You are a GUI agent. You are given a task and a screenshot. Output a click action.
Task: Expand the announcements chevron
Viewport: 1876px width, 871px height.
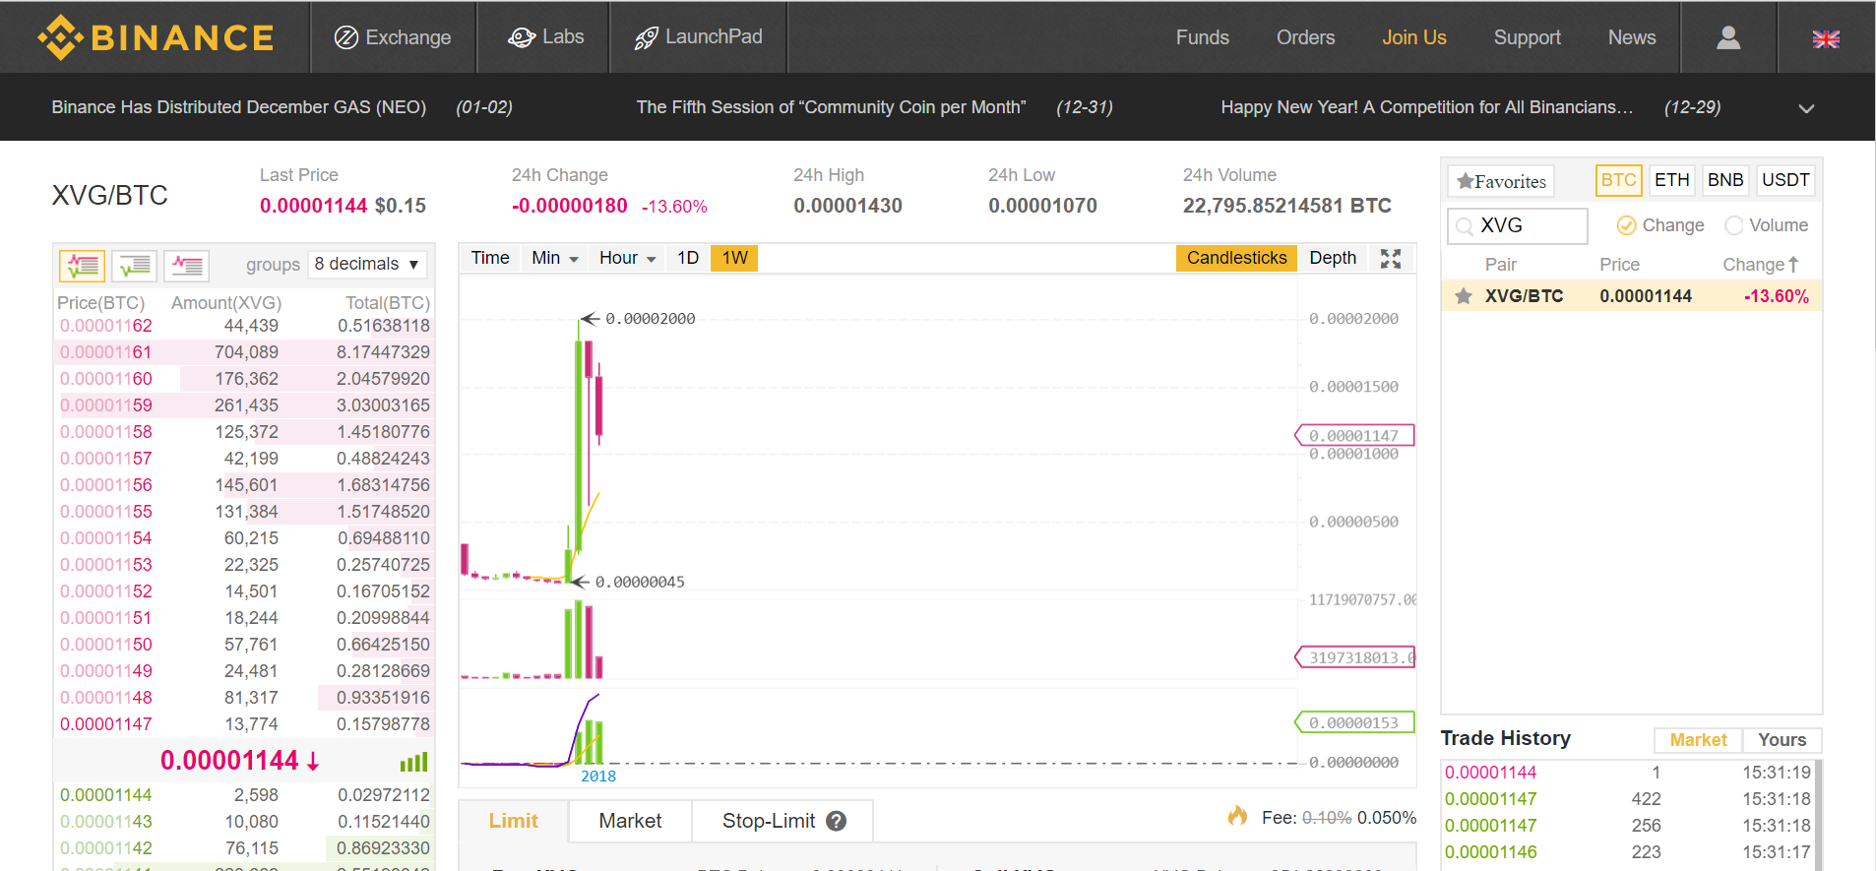tap(1806, 108)
